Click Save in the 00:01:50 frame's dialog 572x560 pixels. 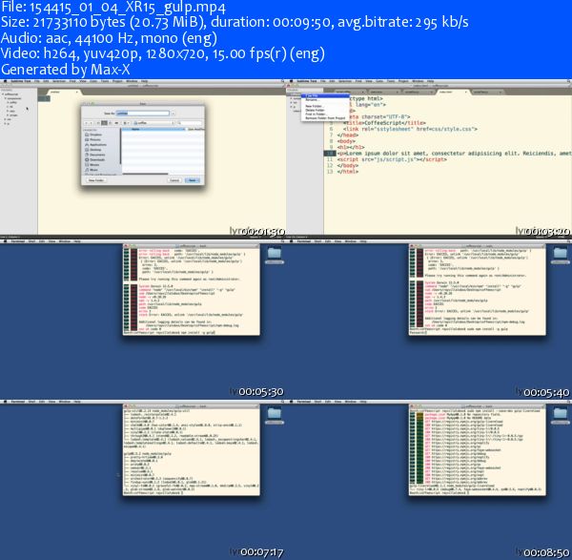click(x=193, y=180)
